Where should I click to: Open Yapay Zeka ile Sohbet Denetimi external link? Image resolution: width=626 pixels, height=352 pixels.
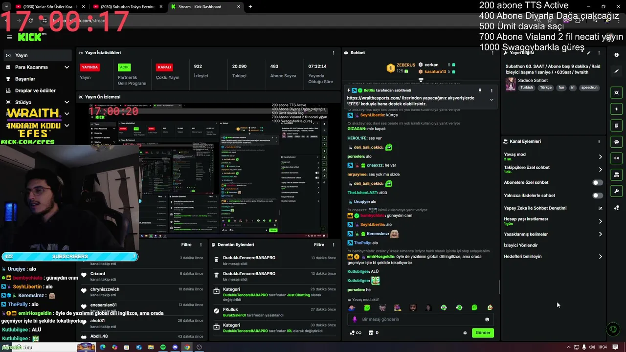(601, 208)
